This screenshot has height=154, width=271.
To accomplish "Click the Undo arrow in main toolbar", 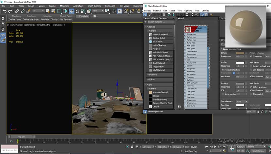I will point(4,11).
